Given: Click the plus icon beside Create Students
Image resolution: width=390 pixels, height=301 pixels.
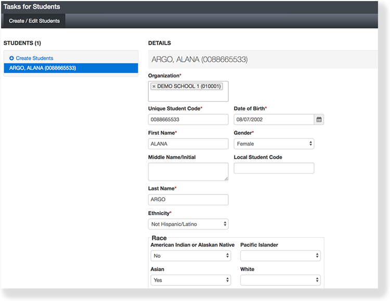Looking at the screenshot, I should point(11,58).
